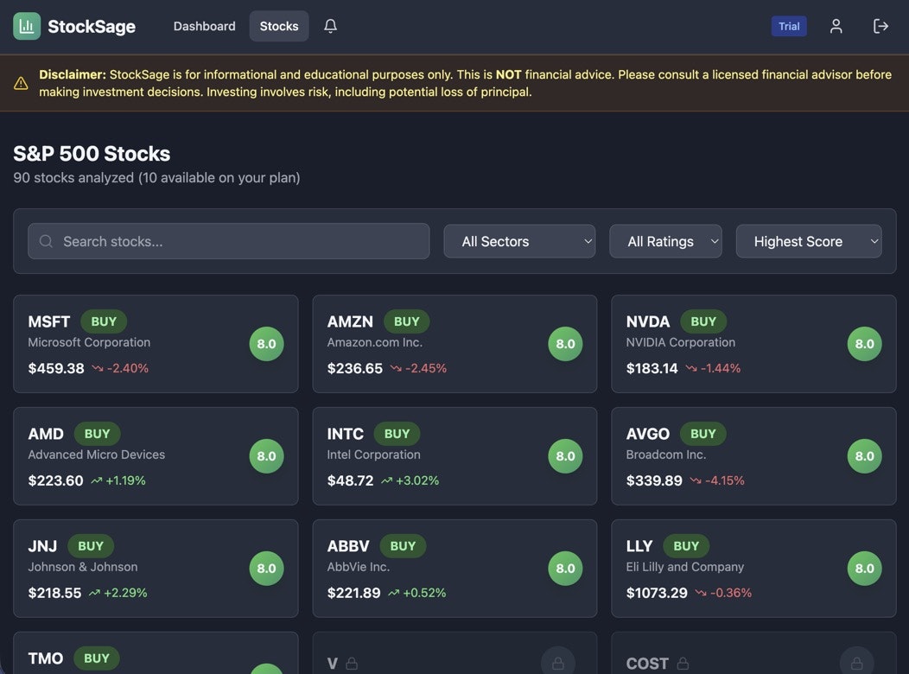
Task: Click the $1073.29 LLY price
Action: point(657,593)
